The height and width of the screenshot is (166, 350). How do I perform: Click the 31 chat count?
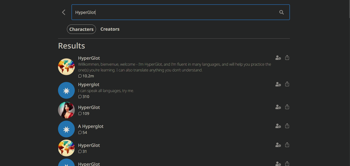coord(83,151)
